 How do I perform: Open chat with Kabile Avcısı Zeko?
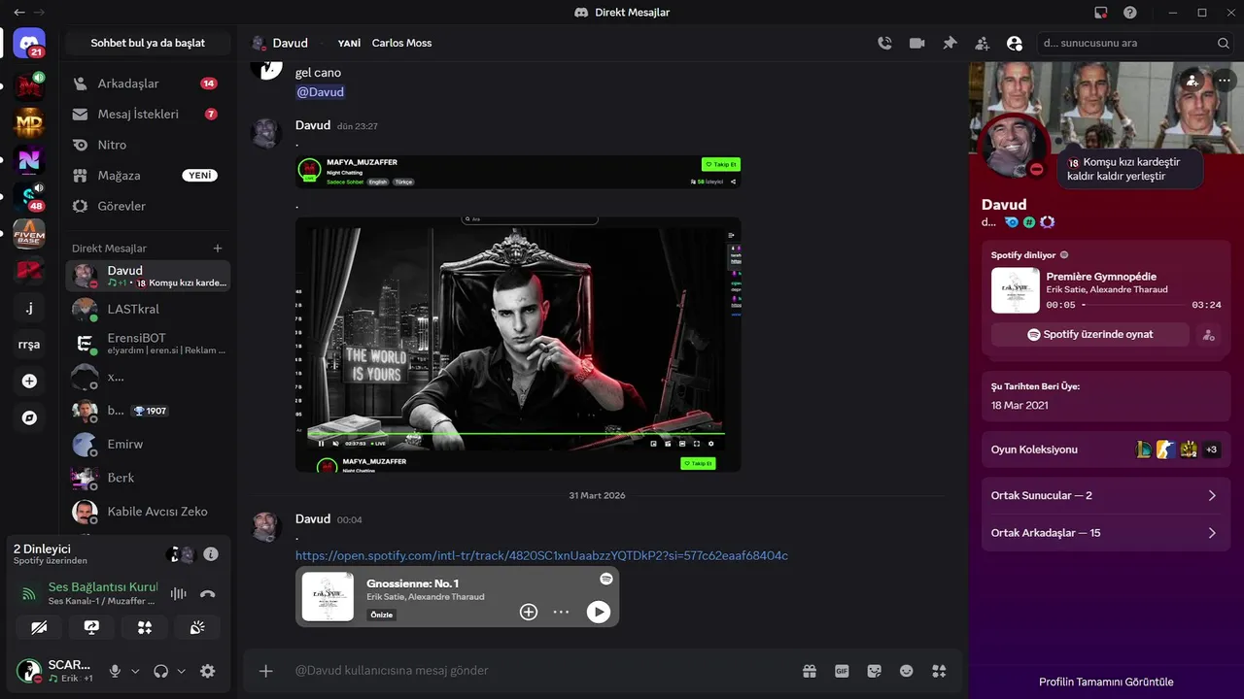click(148, 512)
